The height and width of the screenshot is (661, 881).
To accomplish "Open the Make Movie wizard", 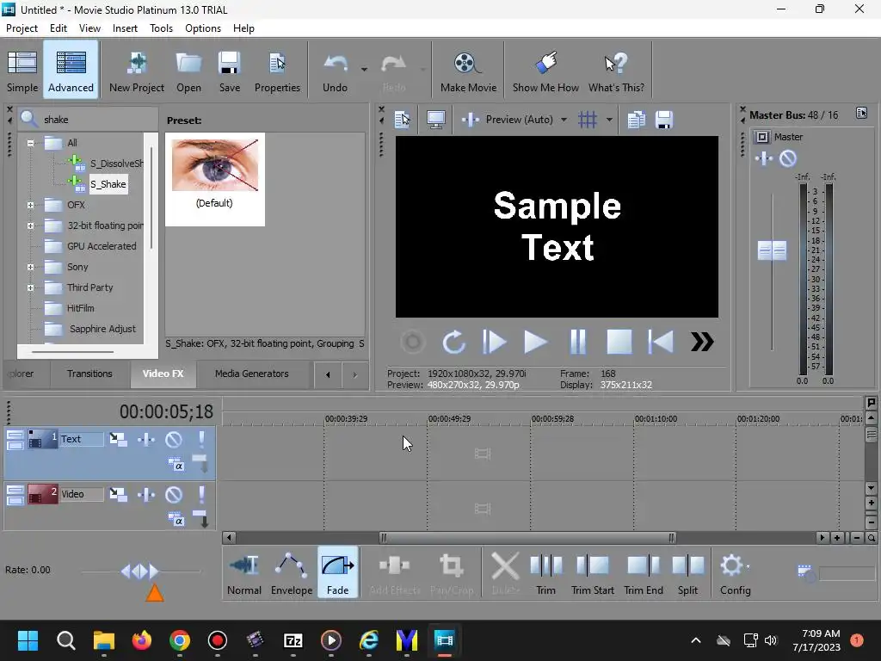I will (x=468, y=71).
